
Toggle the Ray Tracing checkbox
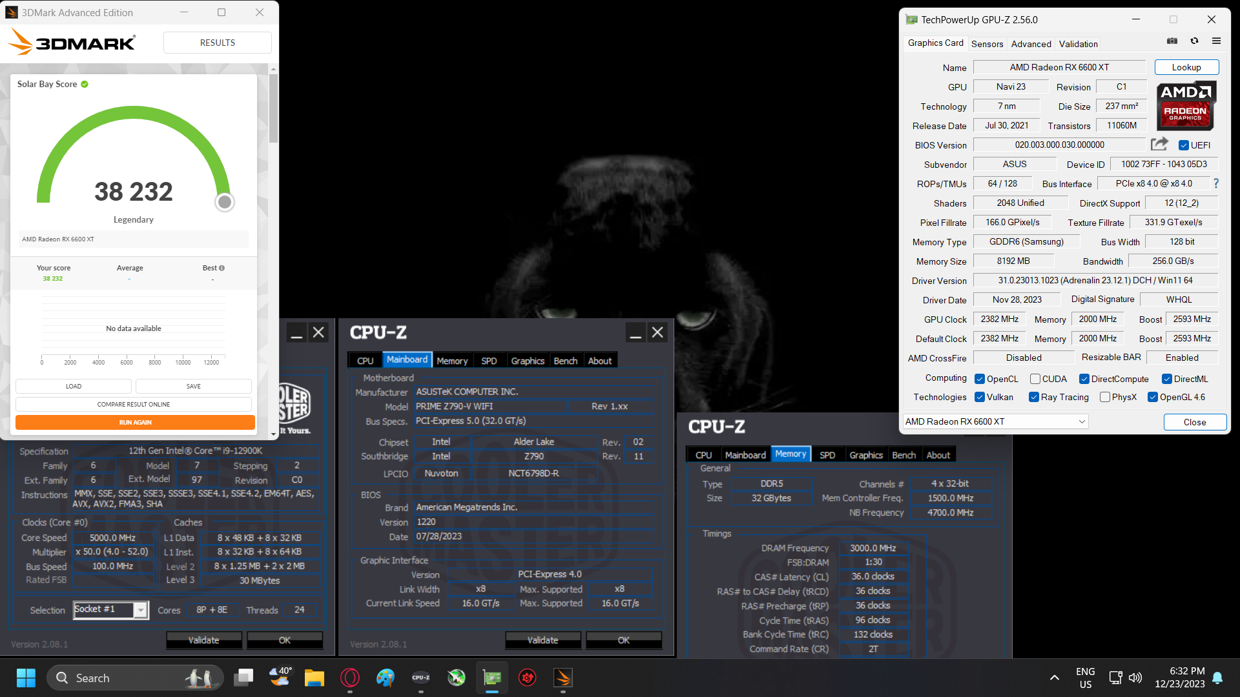(x=1034, y=397)
